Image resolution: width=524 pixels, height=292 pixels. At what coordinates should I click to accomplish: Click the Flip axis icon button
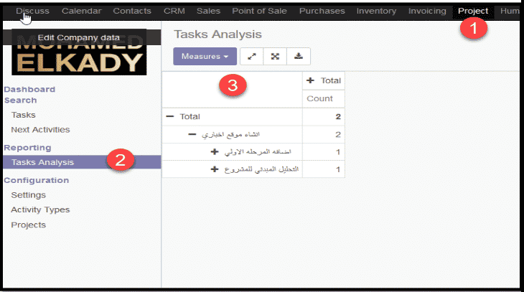(x=252, y=57)
